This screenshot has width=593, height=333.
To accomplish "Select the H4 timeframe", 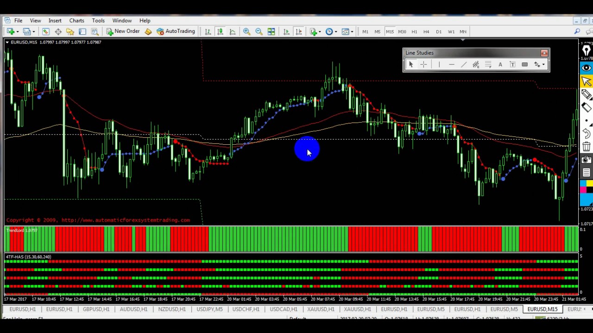I will point(426,31).
